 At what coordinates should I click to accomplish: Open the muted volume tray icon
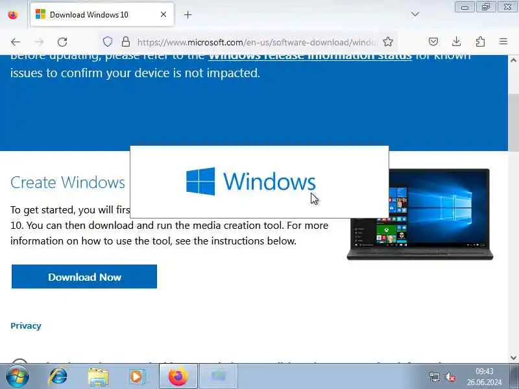click(x=450, y=377)
